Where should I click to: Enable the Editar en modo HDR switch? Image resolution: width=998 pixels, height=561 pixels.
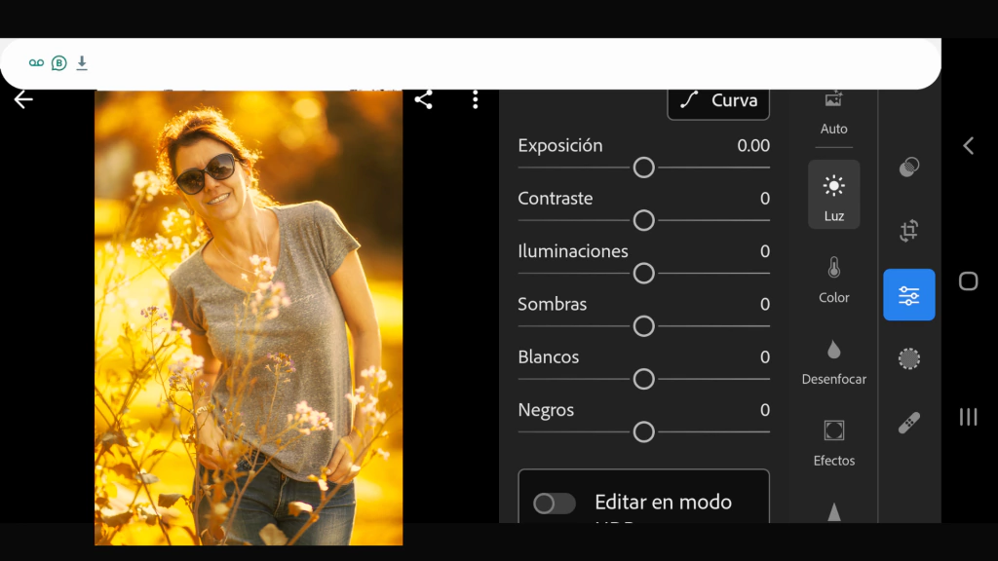(x=555, y=503)
